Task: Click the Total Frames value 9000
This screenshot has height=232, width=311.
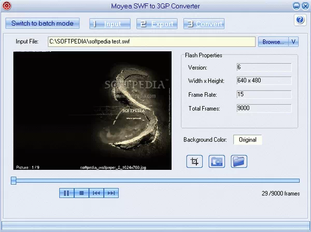Action: point(244,108)
